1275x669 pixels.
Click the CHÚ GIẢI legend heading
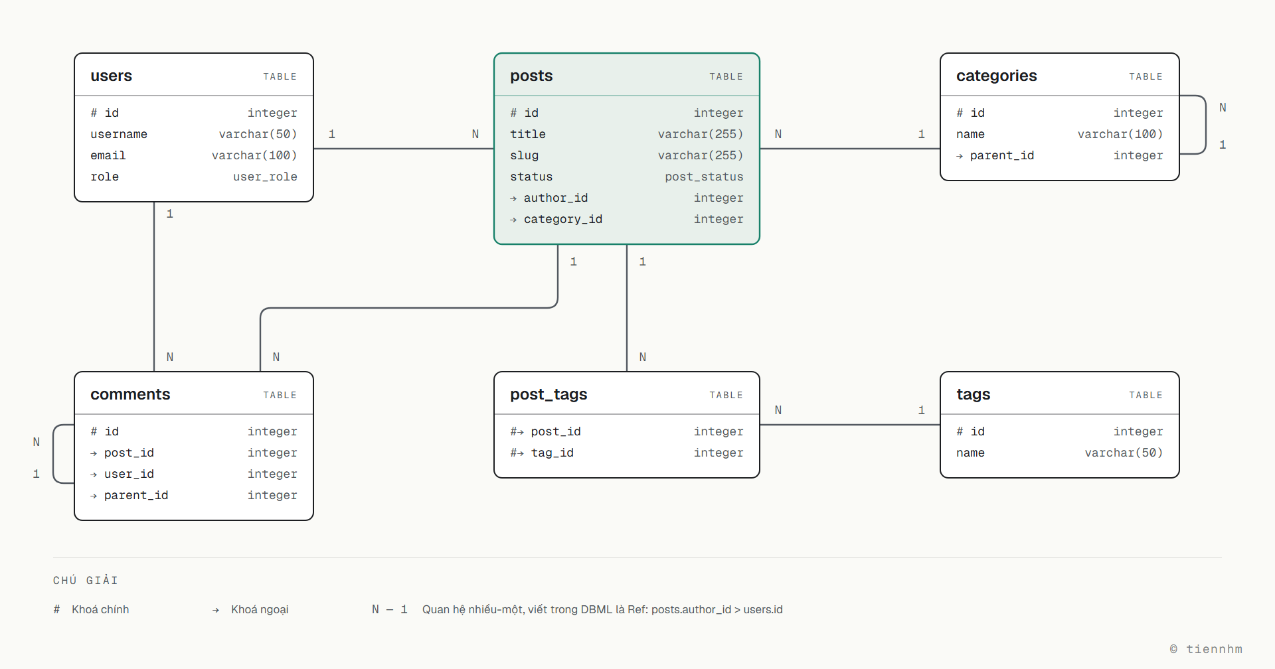[x=86, y=580]
